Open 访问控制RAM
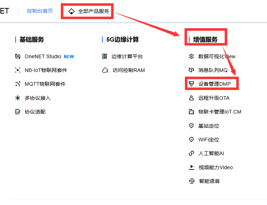This screenshot has width=267, height=205. [129, 70]
